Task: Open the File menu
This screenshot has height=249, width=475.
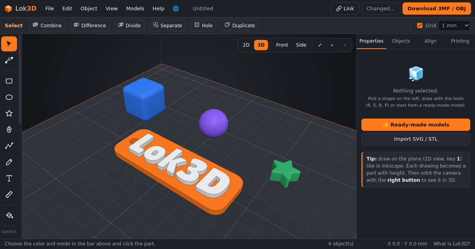Action: [x=49, y=8]
